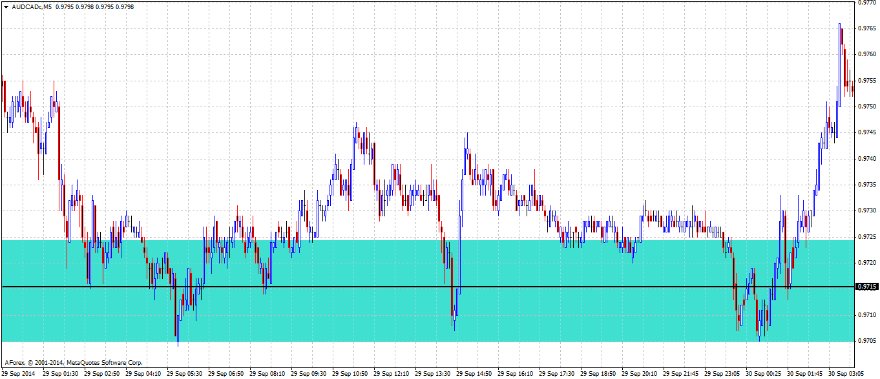
Task: Click the 0.9750 price scale label
Action: coord(866,106)
